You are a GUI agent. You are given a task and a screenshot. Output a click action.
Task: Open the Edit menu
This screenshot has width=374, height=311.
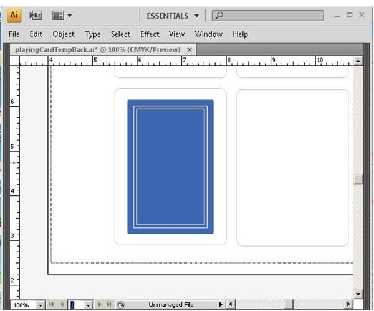click(36, 34)
